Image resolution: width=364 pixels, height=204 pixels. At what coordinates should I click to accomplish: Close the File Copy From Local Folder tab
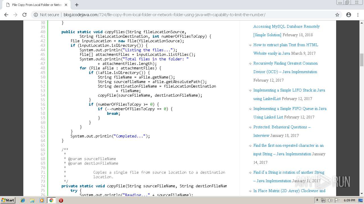[x=66, y=5]
